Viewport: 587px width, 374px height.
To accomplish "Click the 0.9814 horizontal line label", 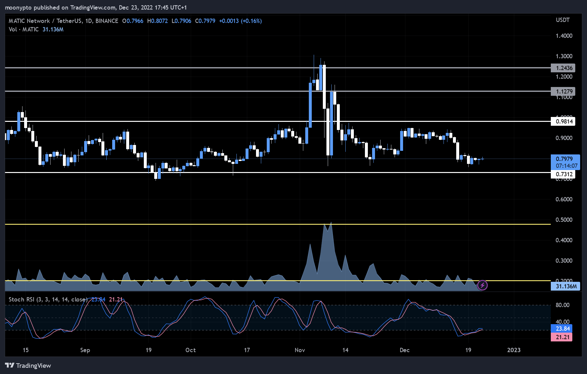I will [563, 122].
